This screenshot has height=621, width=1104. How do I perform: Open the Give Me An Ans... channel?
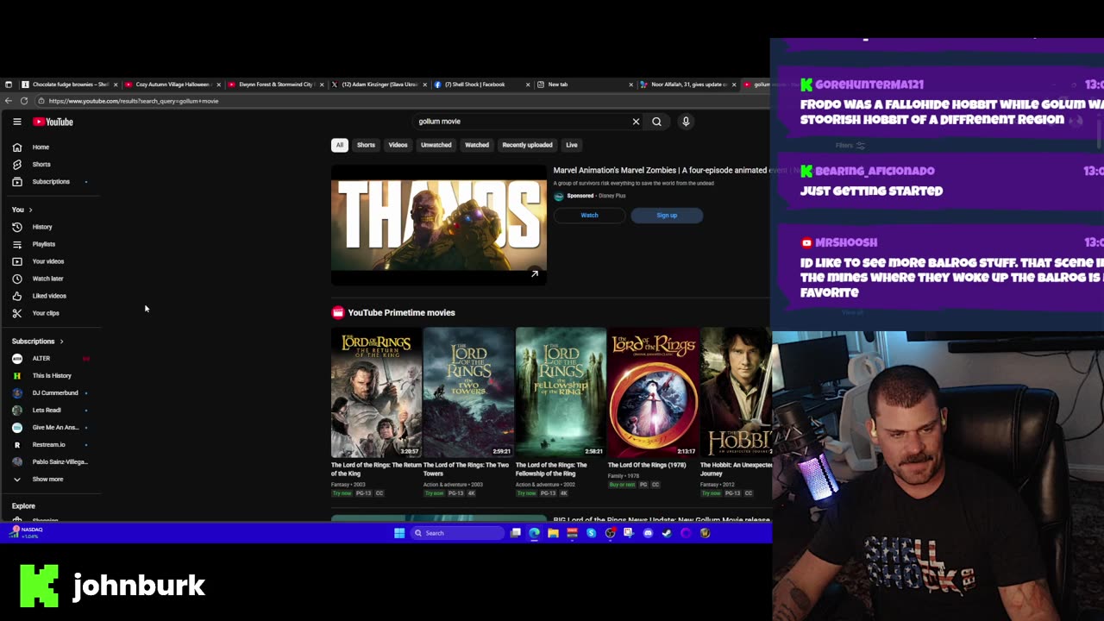point(55,428)
